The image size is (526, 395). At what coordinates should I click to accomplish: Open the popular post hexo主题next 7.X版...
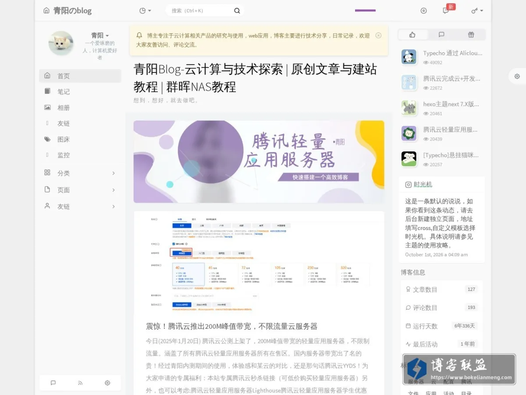(451, 104)
